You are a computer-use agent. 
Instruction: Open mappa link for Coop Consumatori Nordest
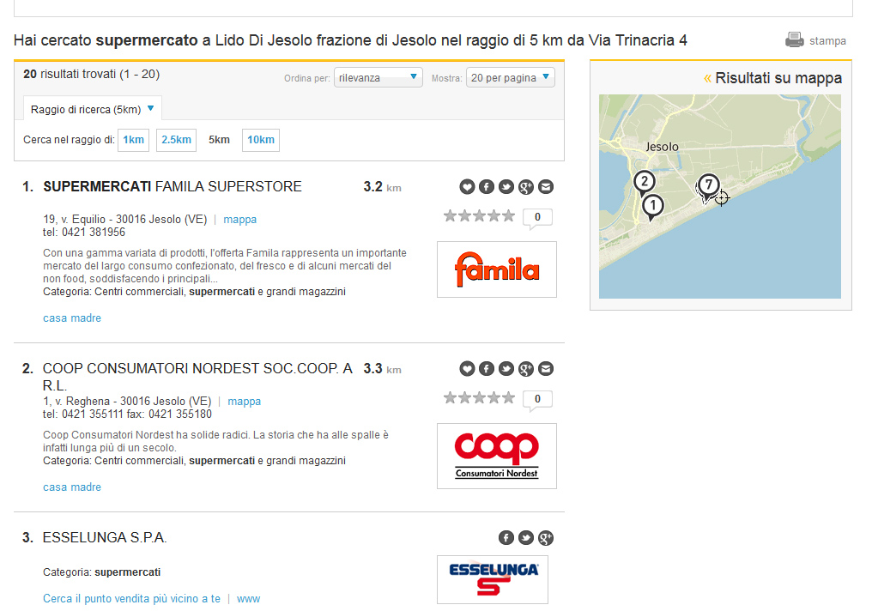pos(244,402)
